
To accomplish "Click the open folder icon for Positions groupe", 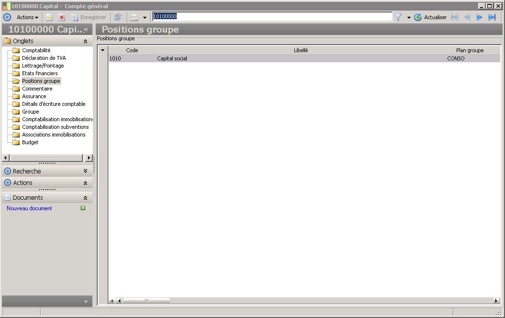I will [16, 81].
